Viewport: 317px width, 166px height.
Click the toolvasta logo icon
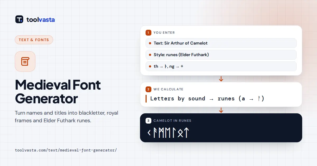(x=19, y=19)
